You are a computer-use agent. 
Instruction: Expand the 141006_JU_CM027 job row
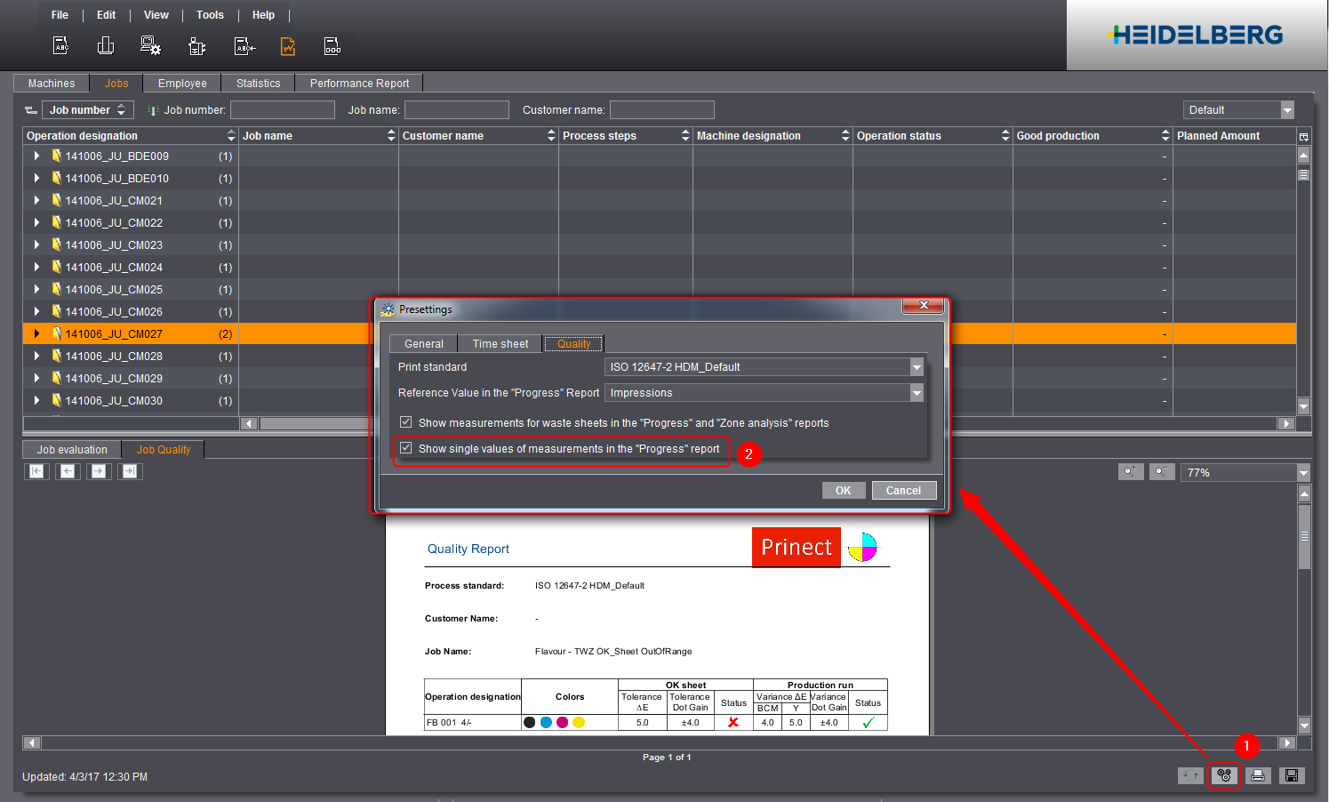coord(36,333)
